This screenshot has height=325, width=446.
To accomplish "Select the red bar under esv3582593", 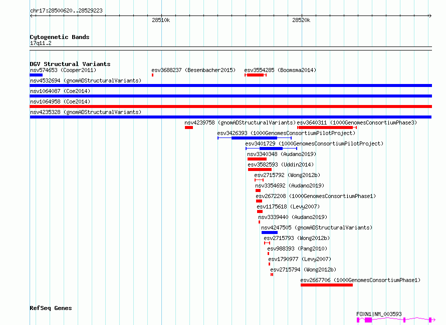I will tap(260, 169).
